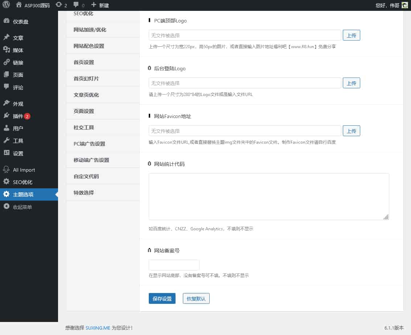Screen dimensions: 411x335
Task: Click the 工具 wrench icon
Action: (x=7, y=140)
